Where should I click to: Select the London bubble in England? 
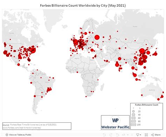click(75, 41)
